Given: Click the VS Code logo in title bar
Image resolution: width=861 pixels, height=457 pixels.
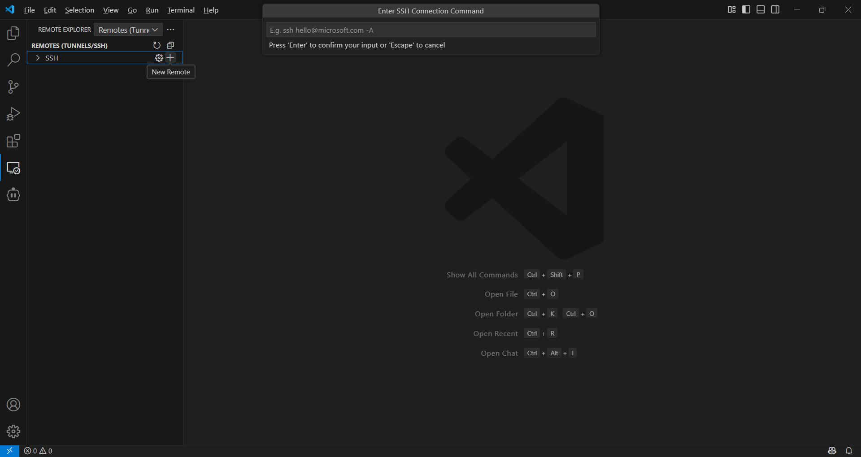Looking at the screenshot, I should click(10, 10).
